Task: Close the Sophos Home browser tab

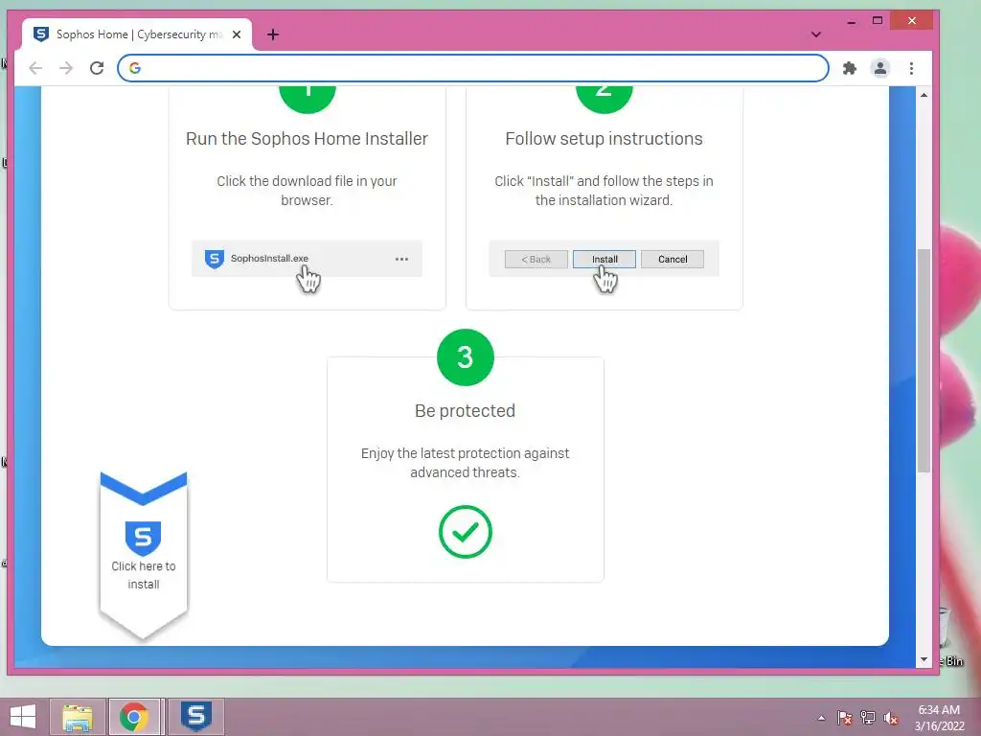Action: click(237, 34)
